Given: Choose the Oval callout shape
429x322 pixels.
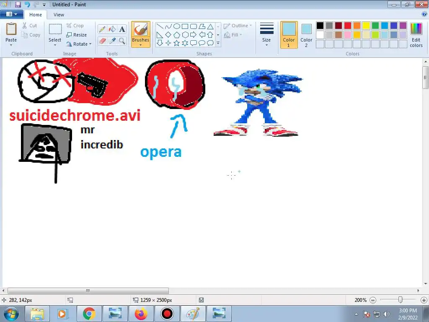Looking at the screenshot, I should pyautogui.click(x=202, y=43).
